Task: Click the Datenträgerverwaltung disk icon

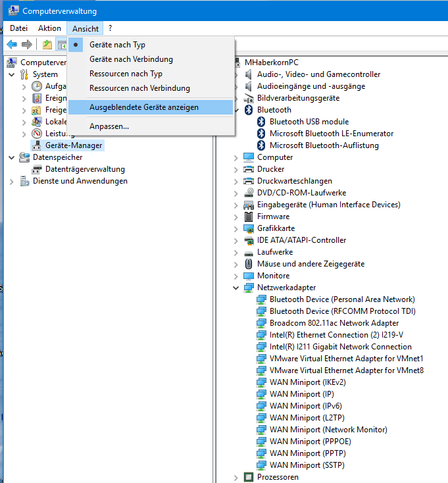Action: pyautogui.click(x=37, y=169)
